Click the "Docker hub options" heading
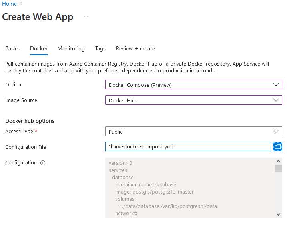 (x=30, y=121)
